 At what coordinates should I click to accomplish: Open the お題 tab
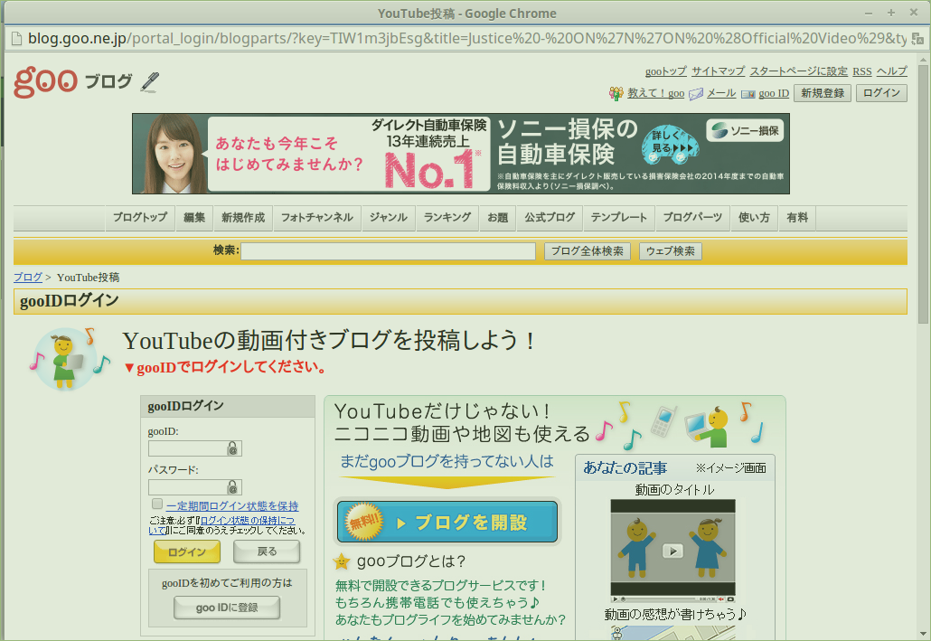497,217
